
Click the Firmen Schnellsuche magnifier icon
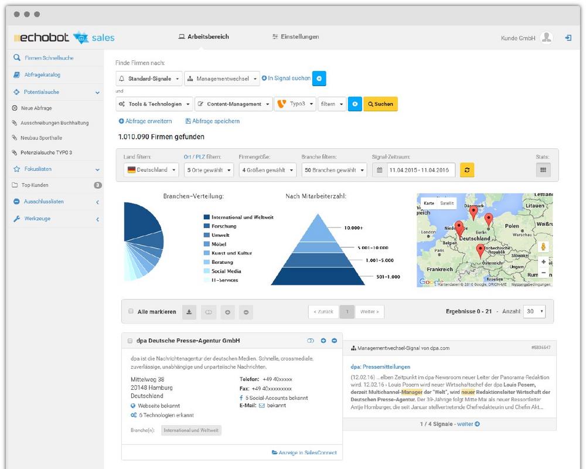pyautogui.click(x=17, y=57)
